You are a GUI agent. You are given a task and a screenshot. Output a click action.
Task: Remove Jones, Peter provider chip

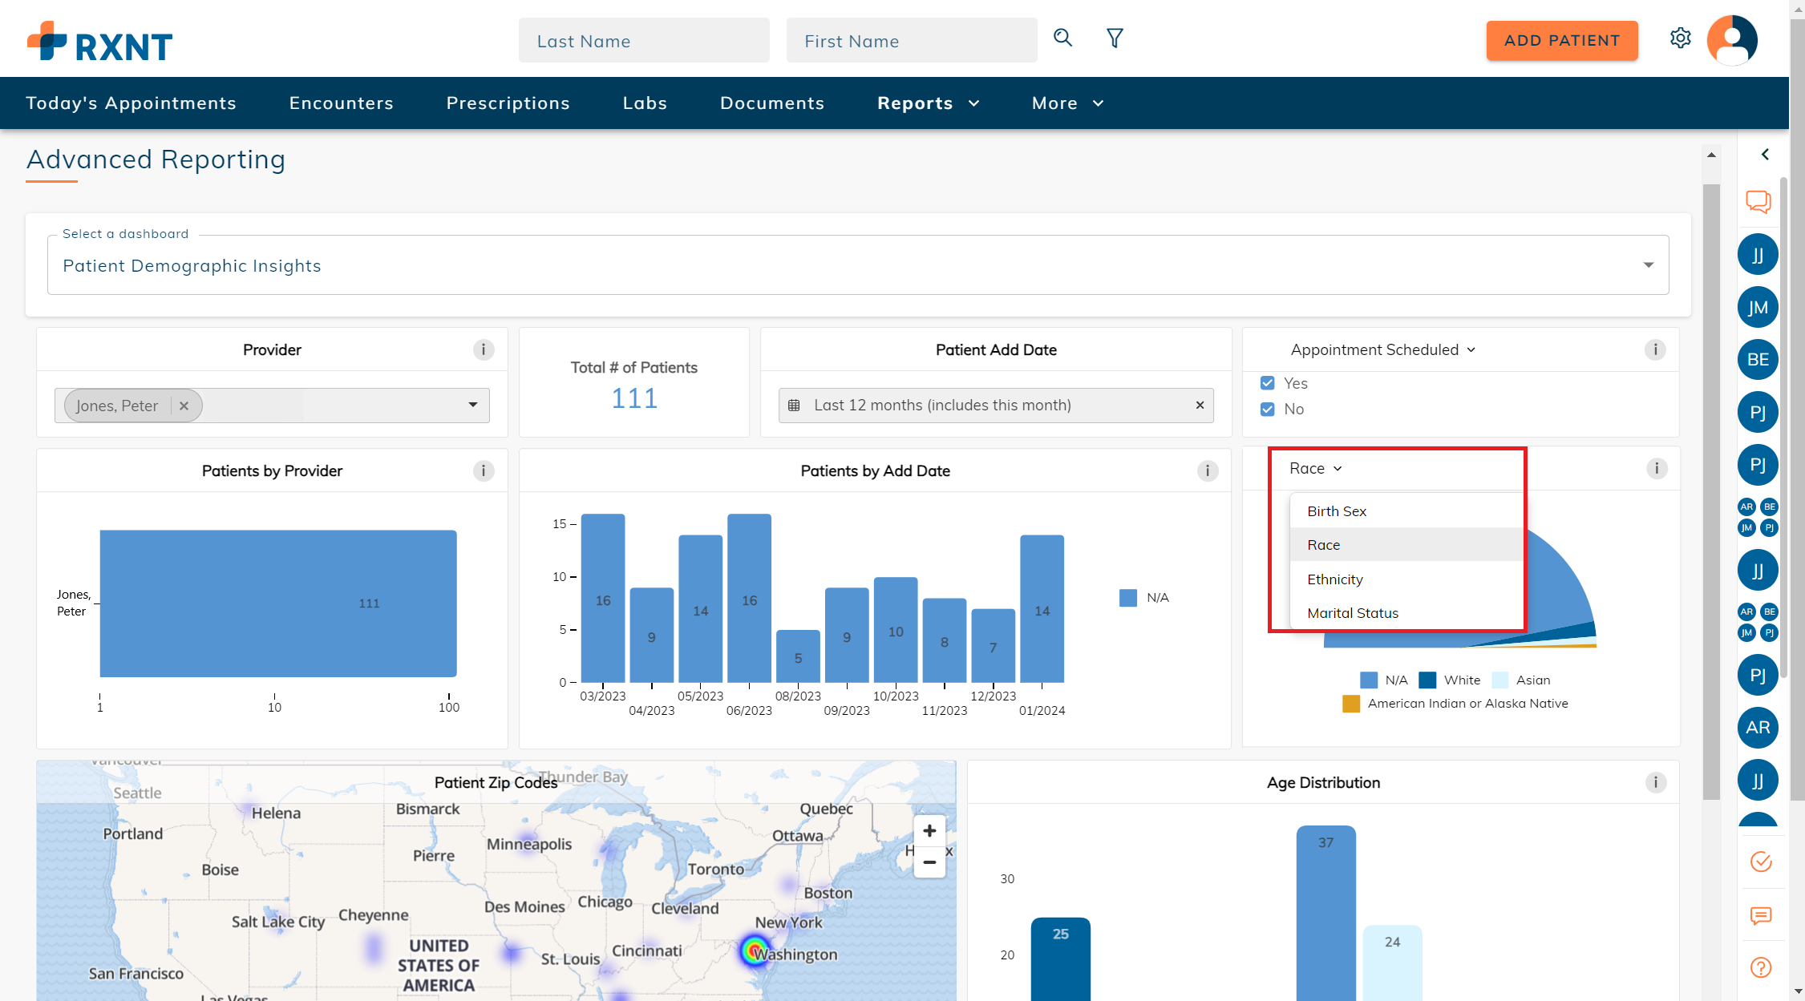click(184, 406)
